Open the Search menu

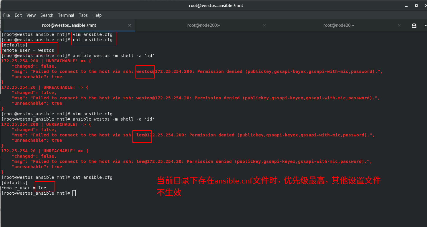click(47, 15)
